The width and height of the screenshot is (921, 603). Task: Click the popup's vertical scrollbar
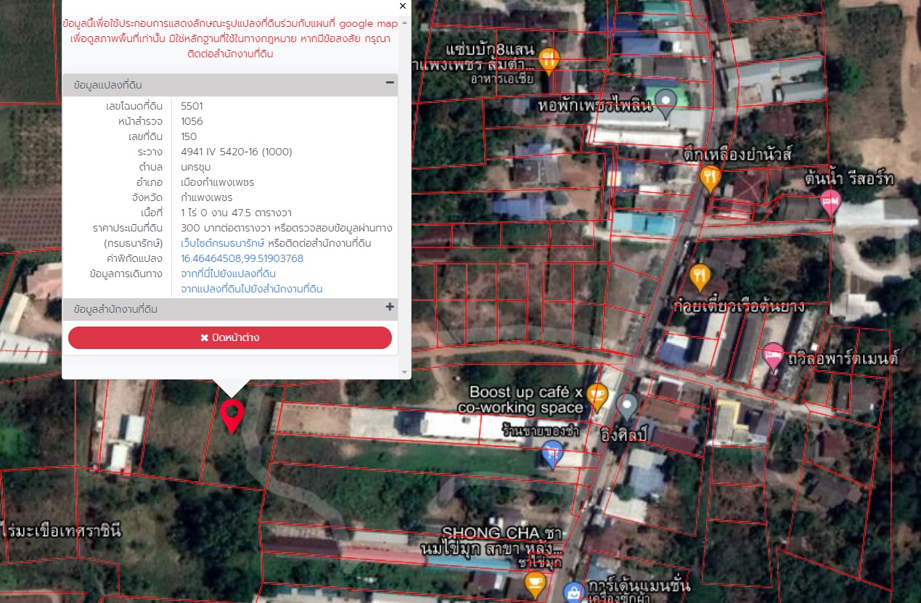point(405,196)
